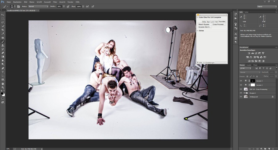Click the Bleach Bypass filter button

point(204,24)
